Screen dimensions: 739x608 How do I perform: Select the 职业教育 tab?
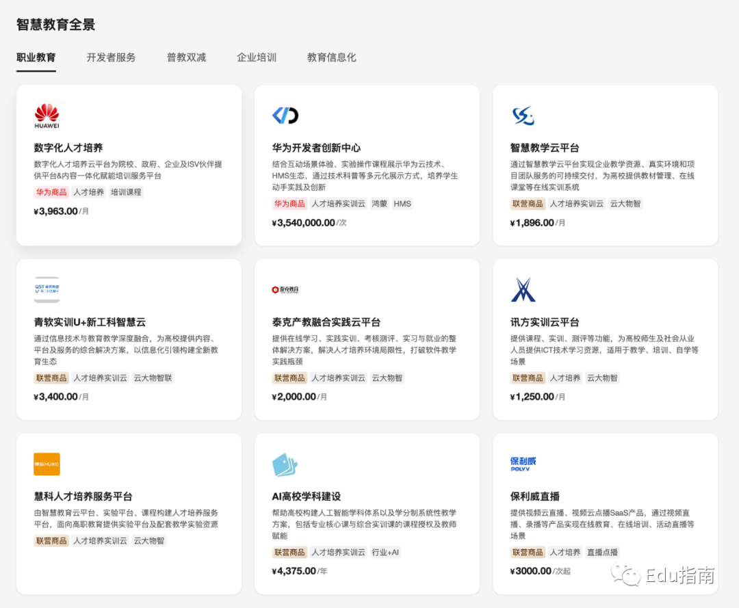(36, 57)
